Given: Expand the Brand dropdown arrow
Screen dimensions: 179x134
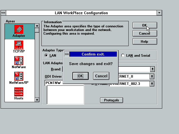Looking at the screenshot, I should [x=152, y=69].
